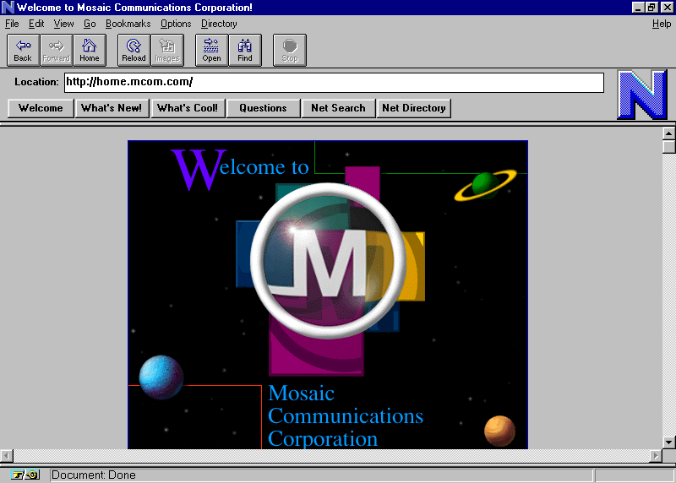Click the Forward arrow toolbar button
The image size is (676, 483).
pos(57,51)
